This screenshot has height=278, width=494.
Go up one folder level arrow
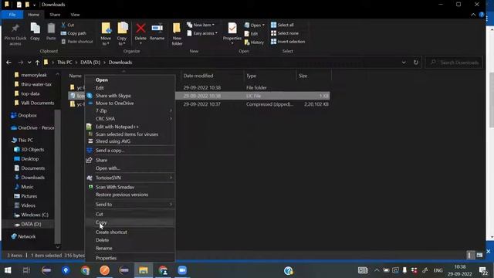coord(37,63)
